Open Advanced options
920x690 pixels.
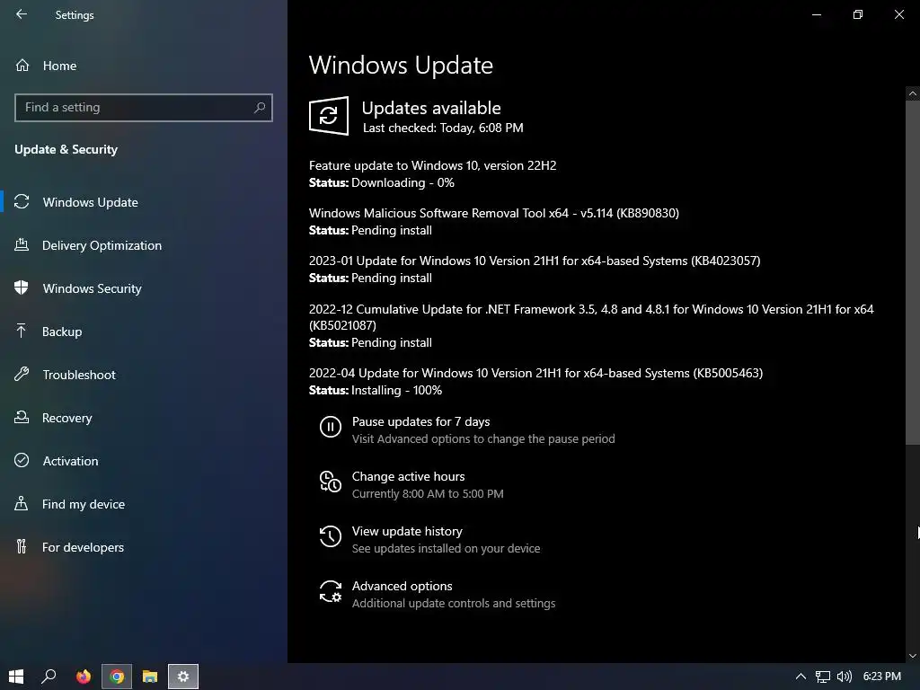(x=402, y=586)
